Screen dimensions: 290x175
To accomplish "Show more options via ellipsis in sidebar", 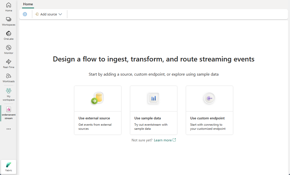I will click(9, 129).
